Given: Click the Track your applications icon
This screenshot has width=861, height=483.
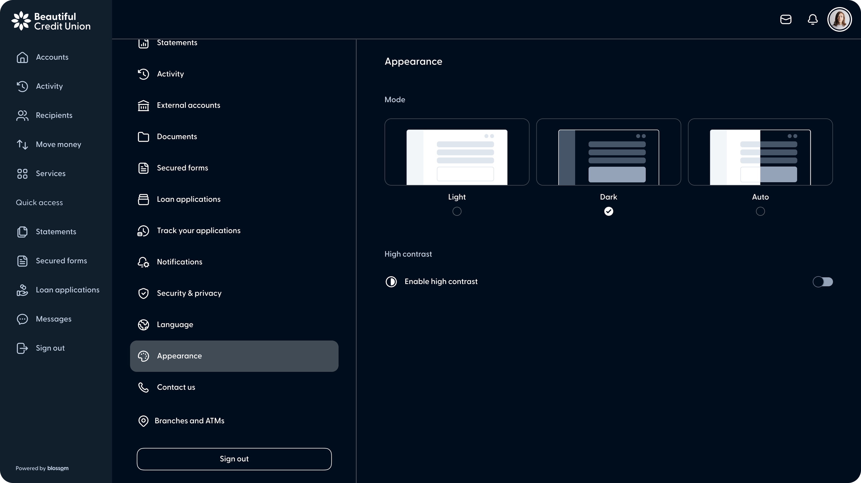Looking at the screenshot, I should click(x=143, y=231).
